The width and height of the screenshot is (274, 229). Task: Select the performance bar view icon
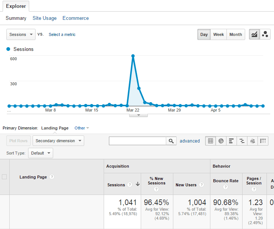[x=231, y=141]
